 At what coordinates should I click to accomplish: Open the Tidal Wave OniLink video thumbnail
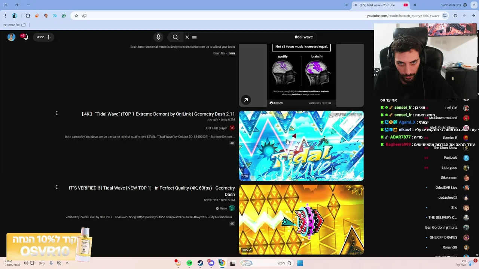pyautogui.click(x=301, y=146)
